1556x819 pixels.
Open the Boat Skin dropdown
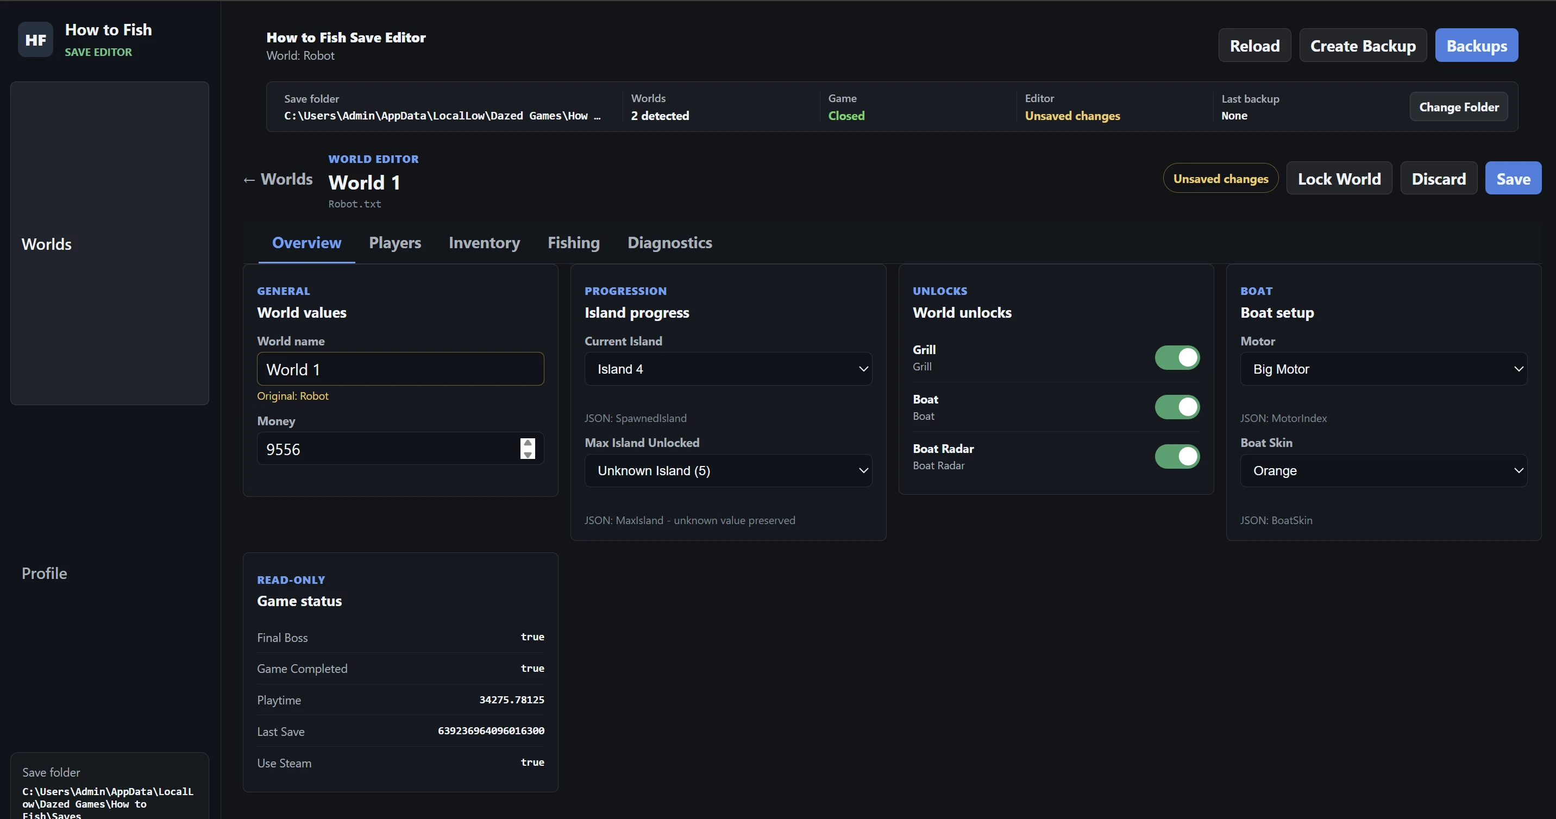pos(1383,470)
